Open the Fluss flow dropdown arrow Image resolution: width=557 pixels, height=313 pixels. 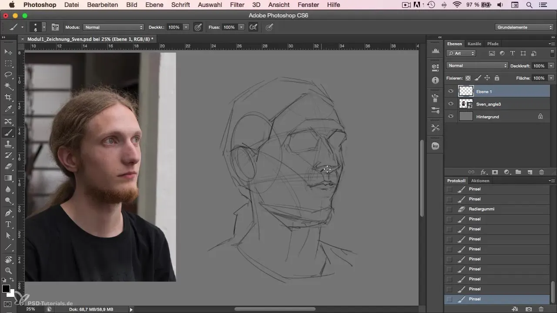242,27
